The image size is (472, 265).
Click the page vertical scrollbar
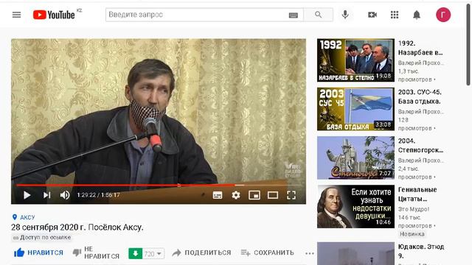pos(468,45)
